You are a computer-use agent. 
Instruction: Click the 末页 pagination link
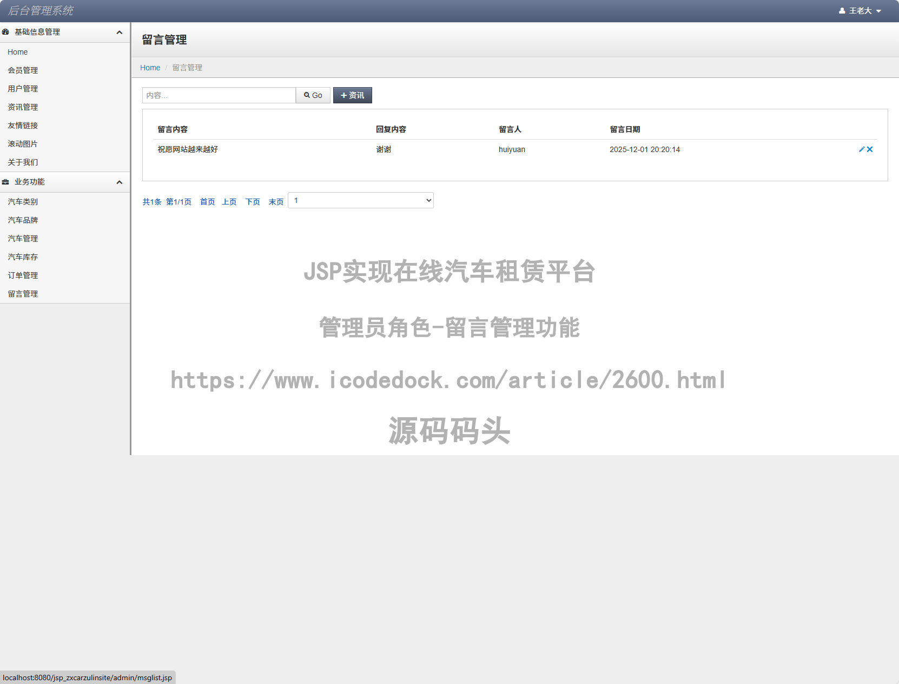click(276, 201)
